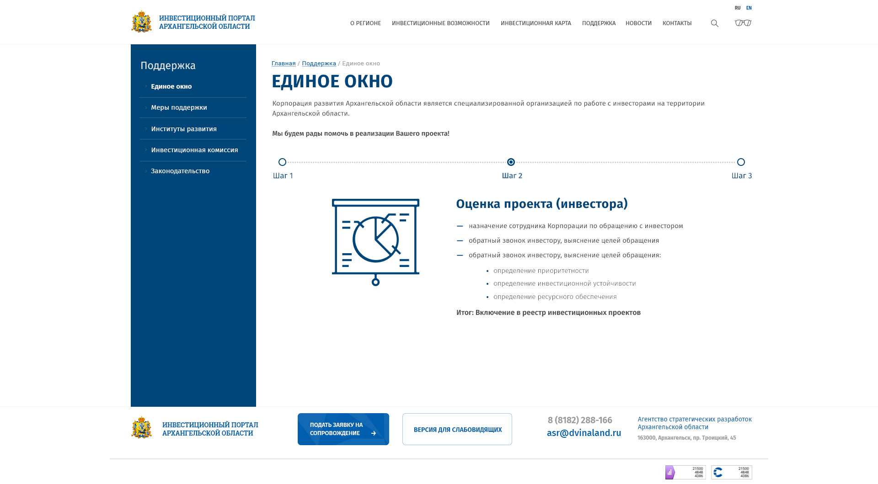Open Институты развития in sidebar
The height and width of the screenshot is (484, 878).
(x=184, y=129)
